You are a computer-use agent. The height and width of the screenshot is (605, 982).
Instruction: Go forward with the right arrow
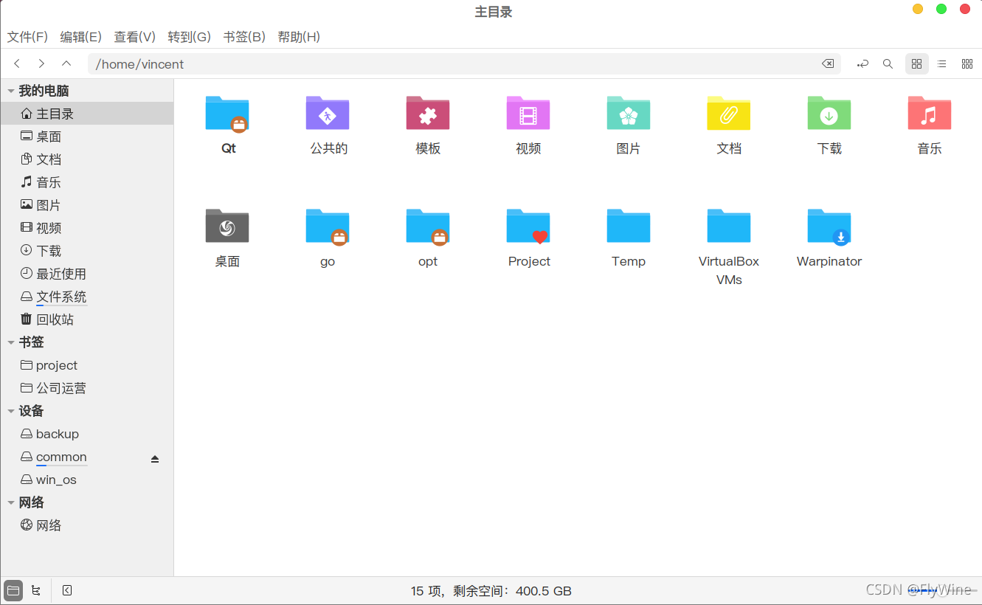(41, 64)
